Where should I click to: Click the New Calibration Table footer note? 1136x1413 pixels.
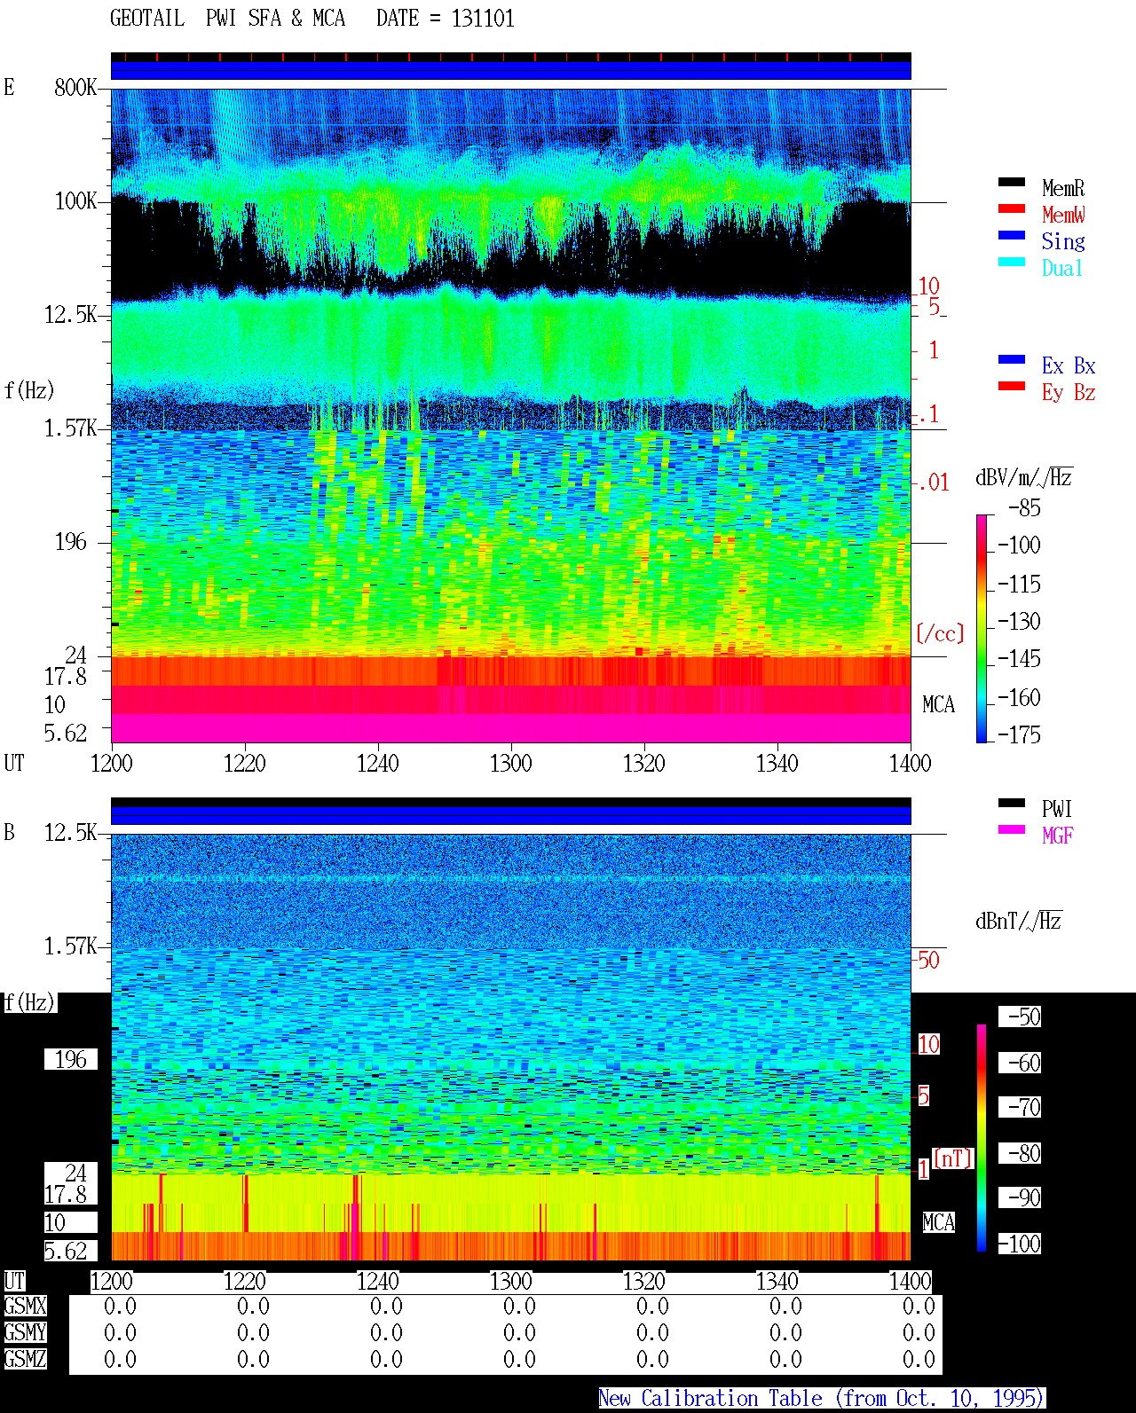822,1399
